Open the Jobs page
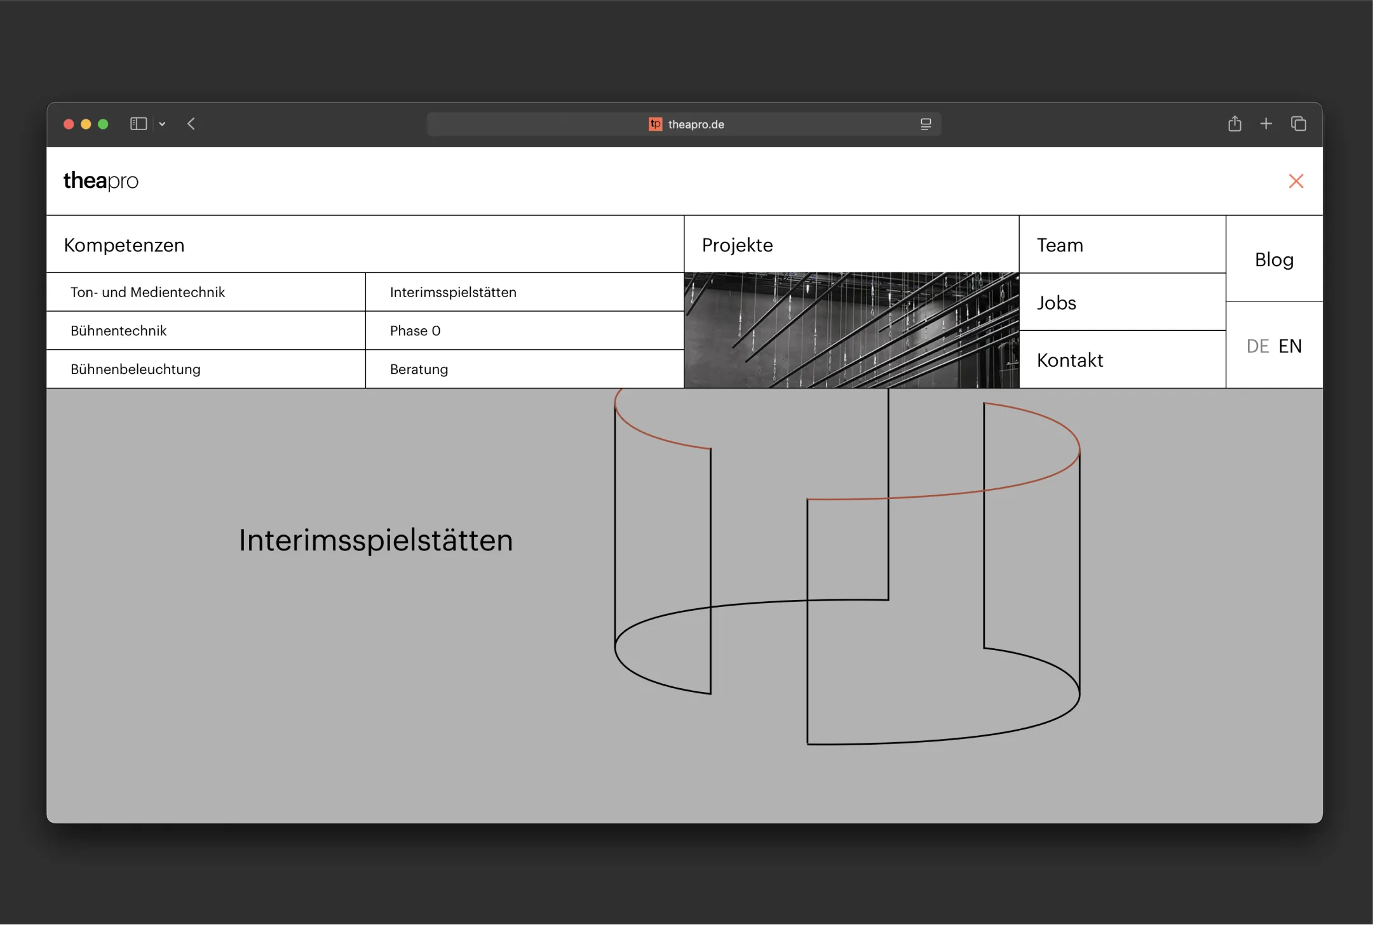The image size is (1373, 925). tap(1056, 302)
